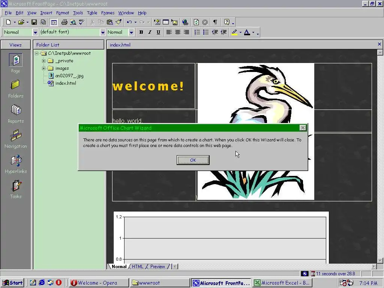
Task: Toggle Underline formatting
Action: tap(159, 32)
